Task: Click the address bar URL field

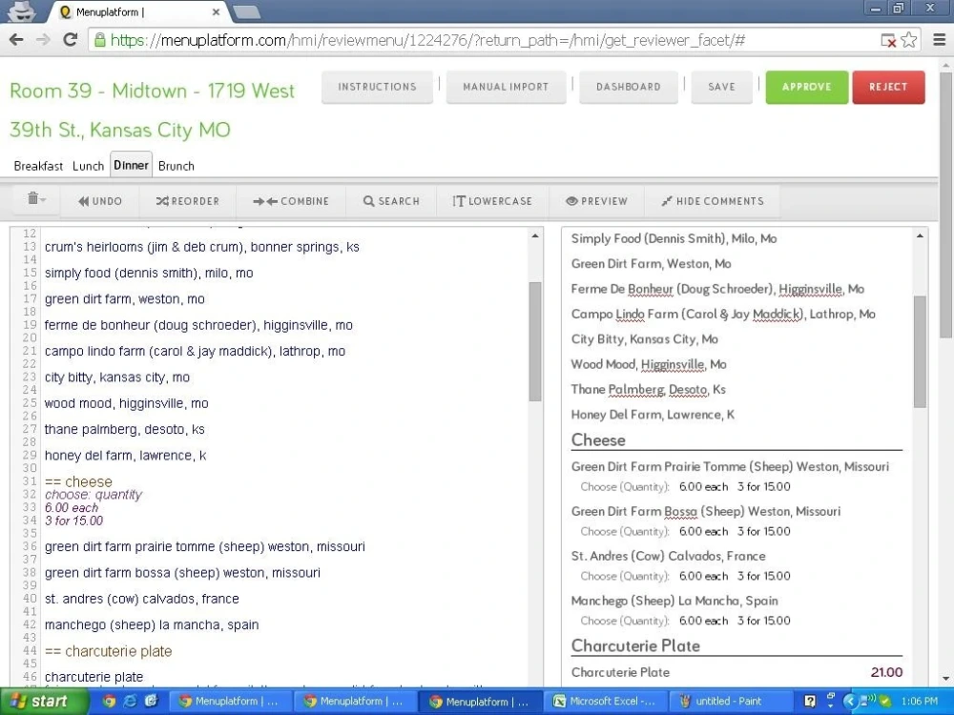Action: click(487, 40)
